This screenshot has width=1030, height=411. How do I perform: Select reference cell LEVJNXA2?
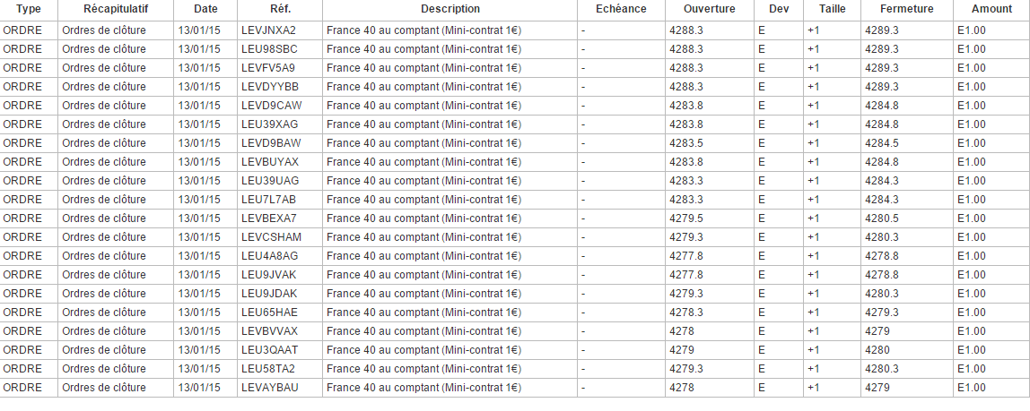point(268,30)
